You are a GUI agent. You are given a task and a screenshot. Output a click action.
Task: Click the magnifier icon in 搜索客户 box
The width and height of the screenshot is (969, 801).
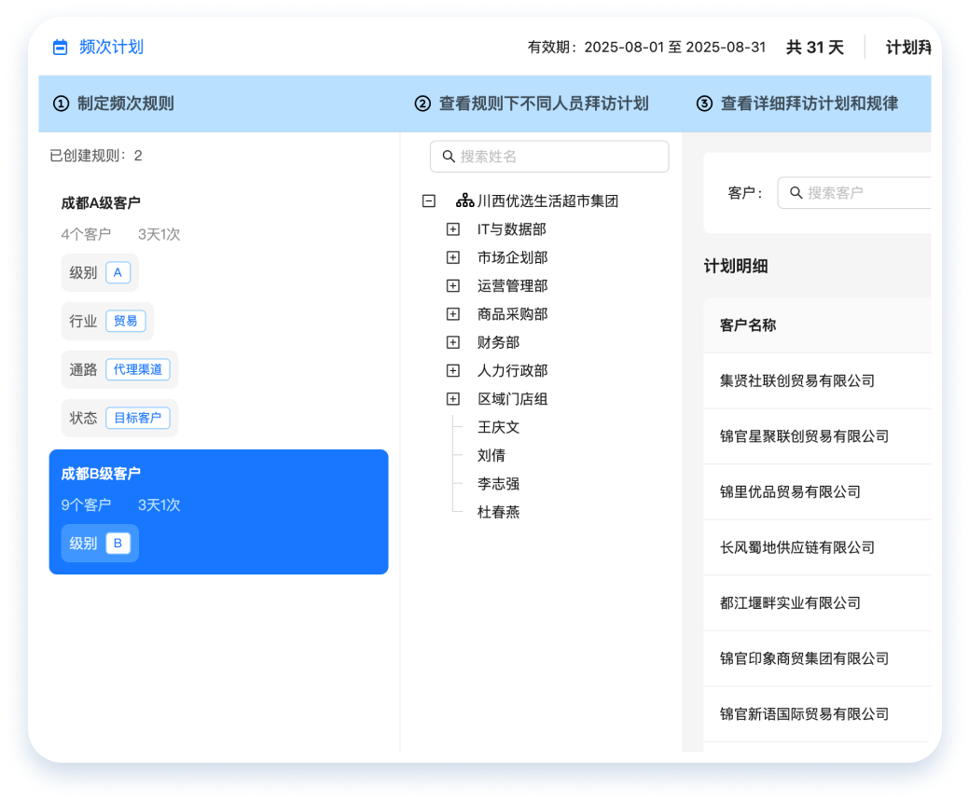tap(796, 193)
